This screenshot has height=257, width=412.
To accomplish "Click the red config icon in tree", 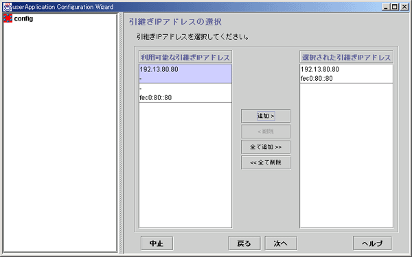I will (8, 19).
